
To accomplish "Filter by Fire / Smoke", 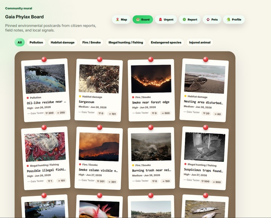I will tap(91, 43).
